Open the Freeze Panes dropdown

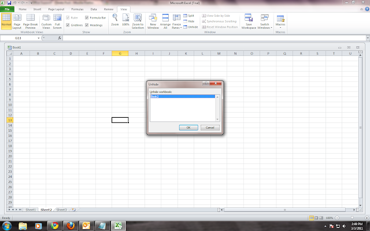tap(176, 21)
